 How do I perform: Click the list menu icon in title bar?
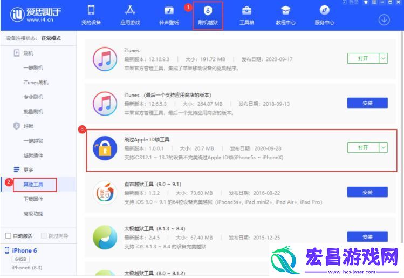374,2
